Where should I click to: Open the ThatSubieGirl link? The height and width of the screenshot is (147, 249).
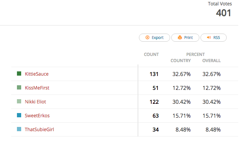coord(39,129)
